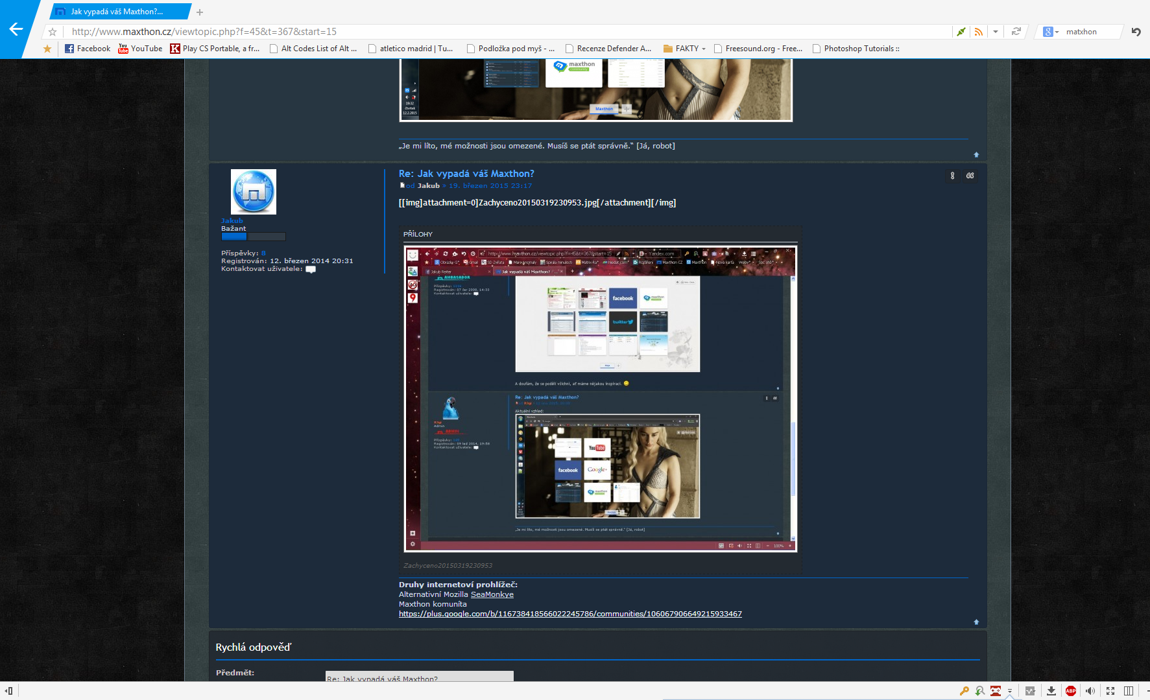Screen dimensions: 1150x700
Task: Open a new tab with plus button
Action: point(200,12)
